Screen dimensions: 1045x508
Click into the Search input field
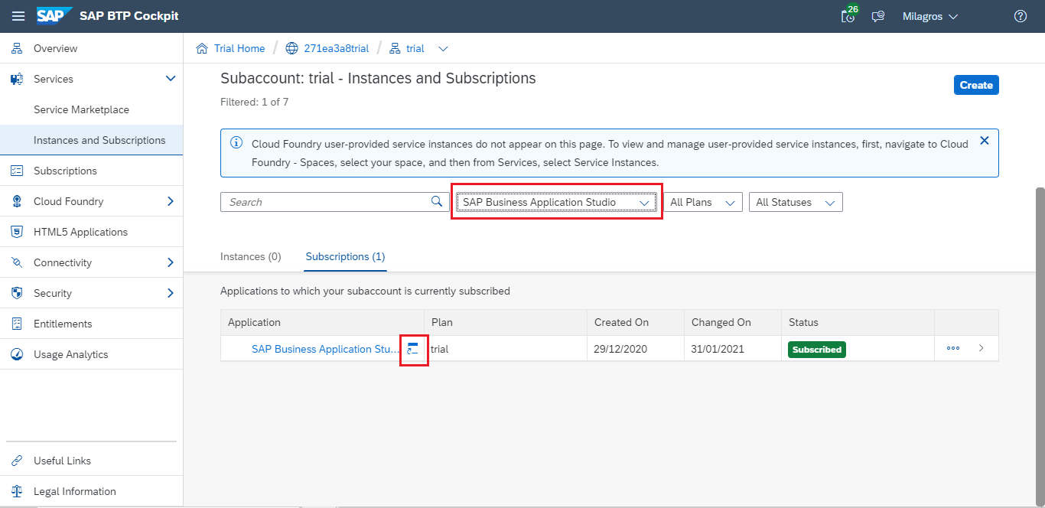[x=325, y=202]
